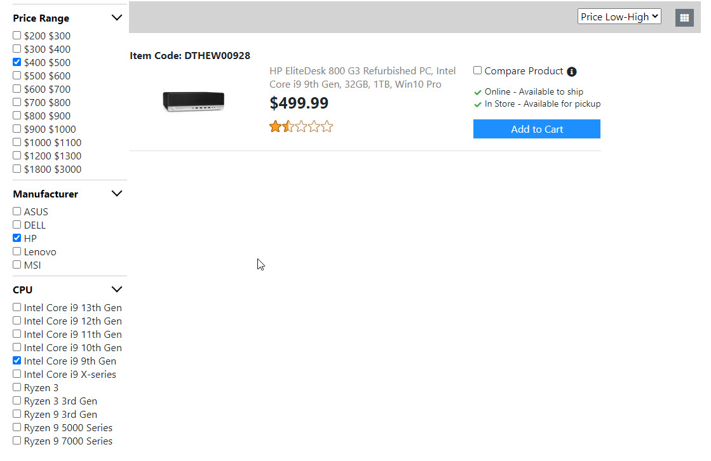Disable the Intel Core i9 9th Gen filter
The image size is (711, 461).
pos(17,361)
